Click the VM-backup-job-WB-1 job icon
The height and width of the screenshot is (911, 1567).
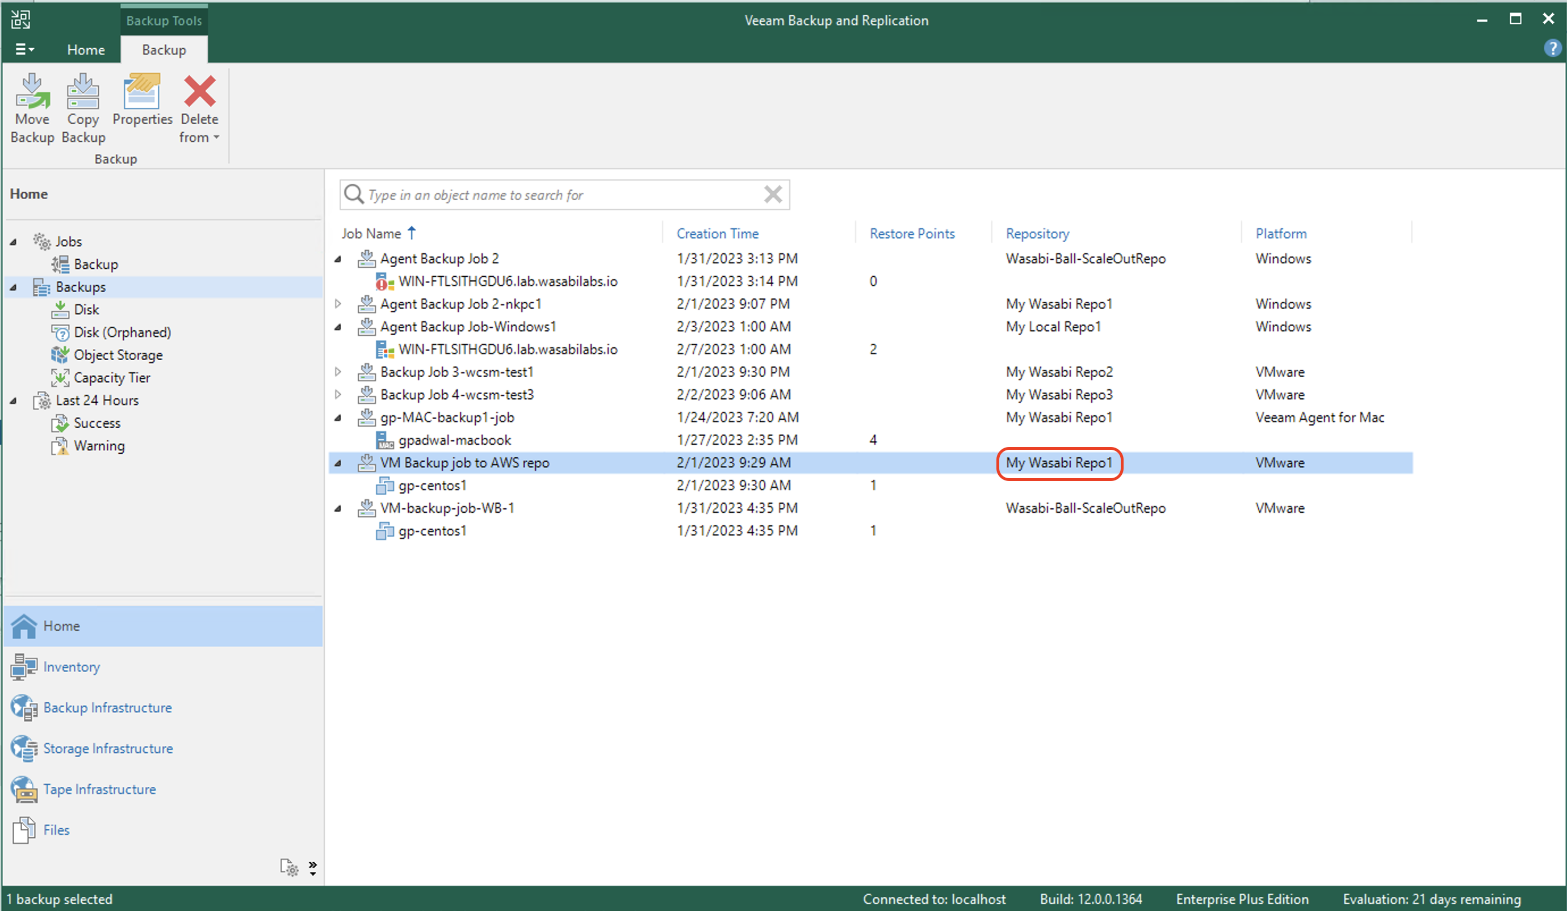point(367,508)
